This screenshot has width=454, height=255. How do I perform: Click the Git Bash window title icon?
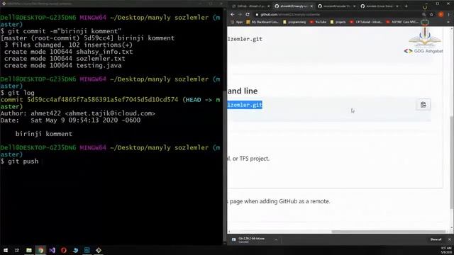[4, 4]
